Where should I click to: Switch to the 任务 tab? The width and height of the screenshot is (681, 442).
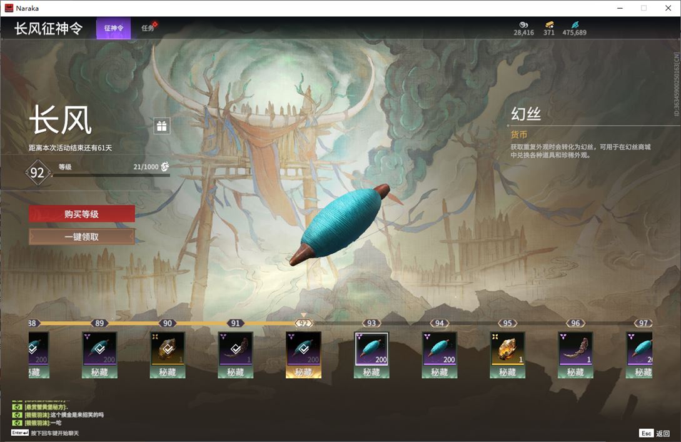[x=148, y=28]
